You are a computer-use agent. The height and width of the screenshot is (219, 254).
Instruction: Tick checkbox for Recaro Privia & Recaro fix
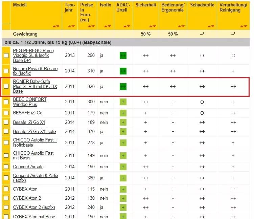pos(6,71)
